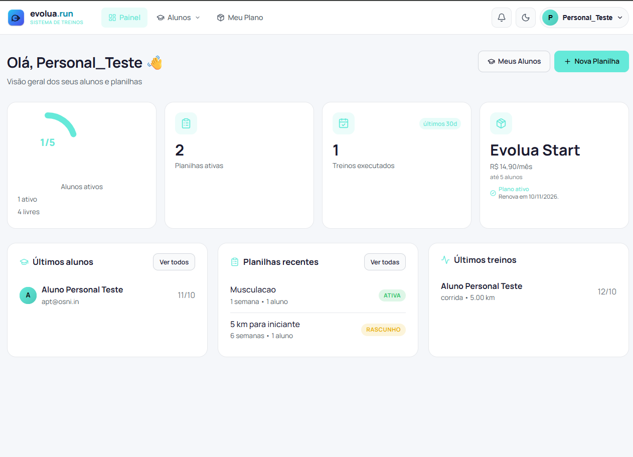
Task: Click the calendar icon above Treinos executados
Action: click(x=344, y=123)
